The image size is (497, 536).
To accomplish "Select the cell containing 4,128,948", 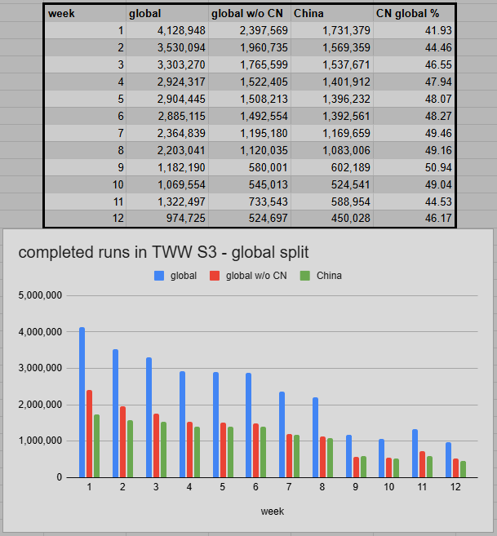I will 166,31.
